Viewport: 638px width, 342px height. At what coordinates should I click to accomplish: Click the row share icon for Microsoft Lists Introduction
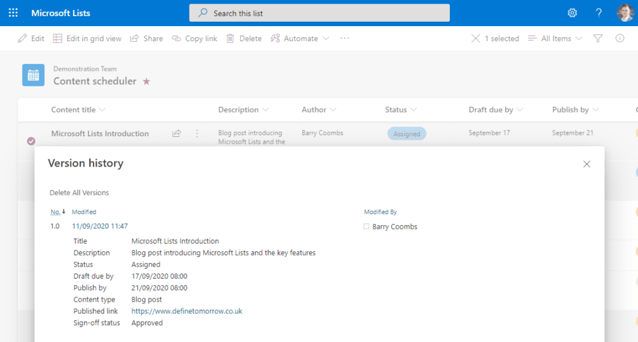176,133
